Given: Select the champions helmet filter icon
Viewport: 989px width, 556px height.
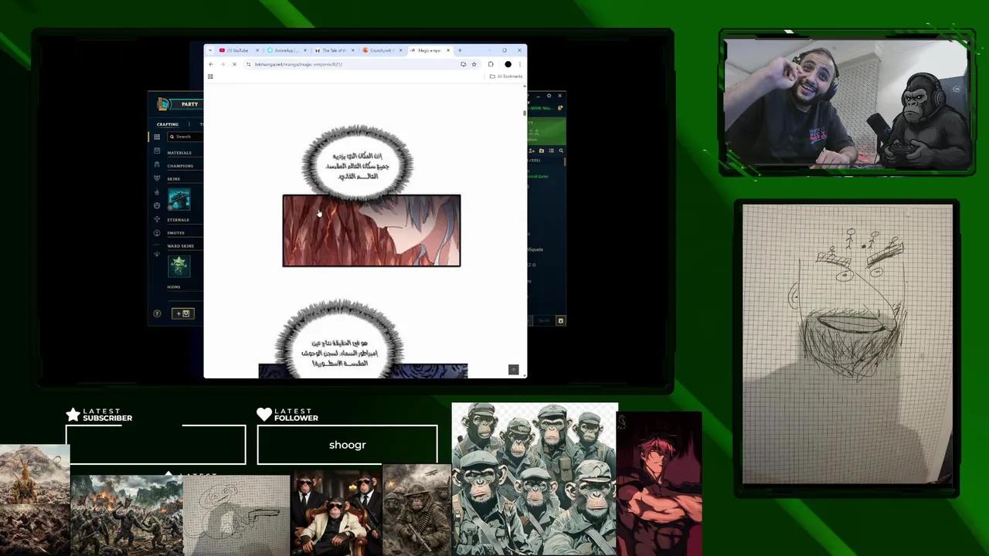Looking at the screenshot, I should click(x=157, y=164).
